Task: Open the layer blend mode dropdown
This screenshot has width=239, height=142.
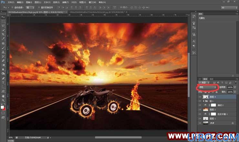Action: [x=207, y=87]
